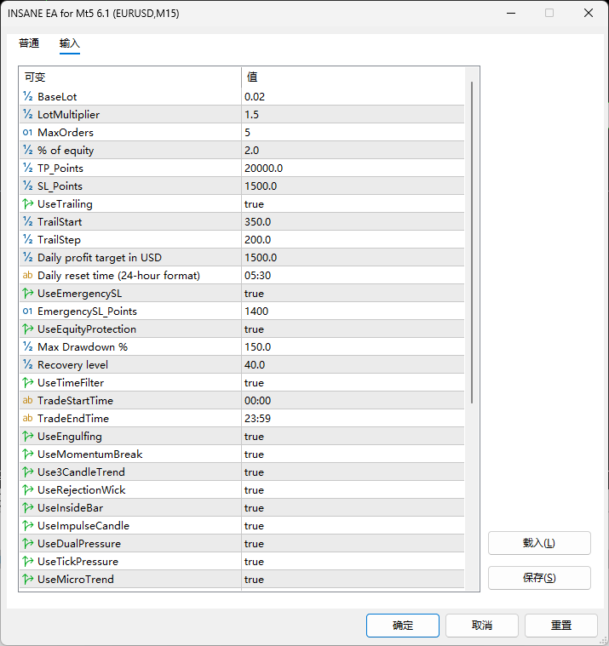Select the 输入 tab
Viewport: 609px width, 646px height.
tap(70, 43)
